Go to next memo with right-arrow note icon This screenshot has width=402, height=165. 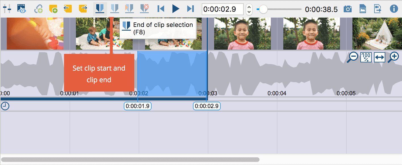click(83, 9)
